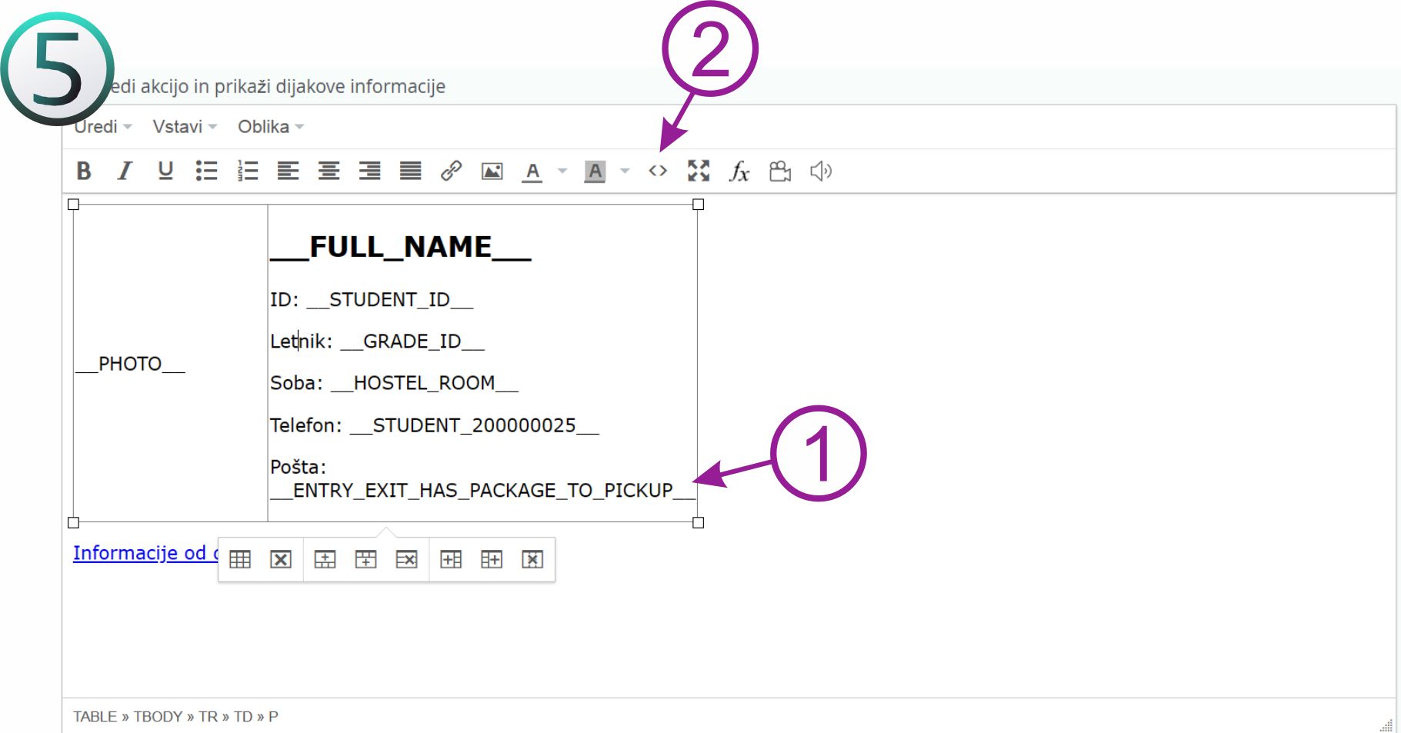
Task: Open the Oblika menu
Action: tap(270, 127)
